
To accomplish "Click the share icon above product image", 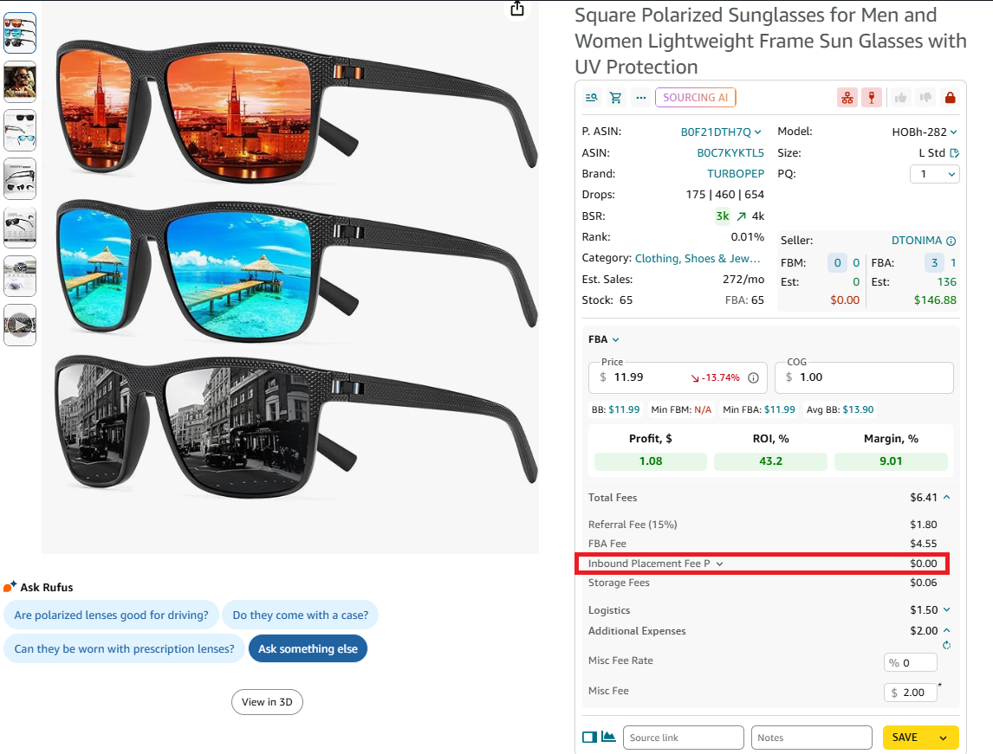I will 517,9.
